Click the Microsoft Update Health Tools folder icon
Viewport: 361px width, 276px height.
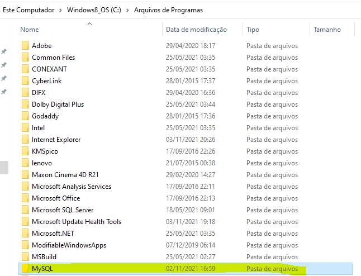click(x=25, y=222)
